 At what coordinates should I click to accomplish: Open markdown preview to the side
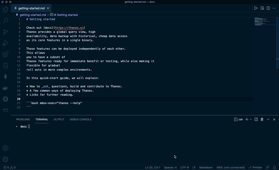[x=262, y=8]
